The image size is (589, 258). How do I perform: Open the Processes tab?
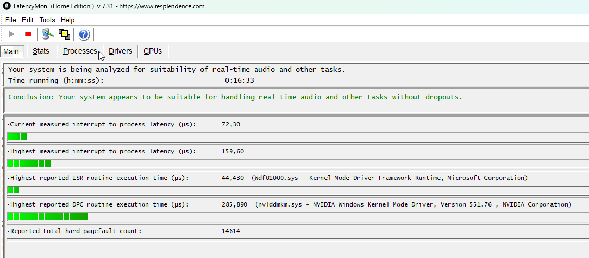[80, 51]
